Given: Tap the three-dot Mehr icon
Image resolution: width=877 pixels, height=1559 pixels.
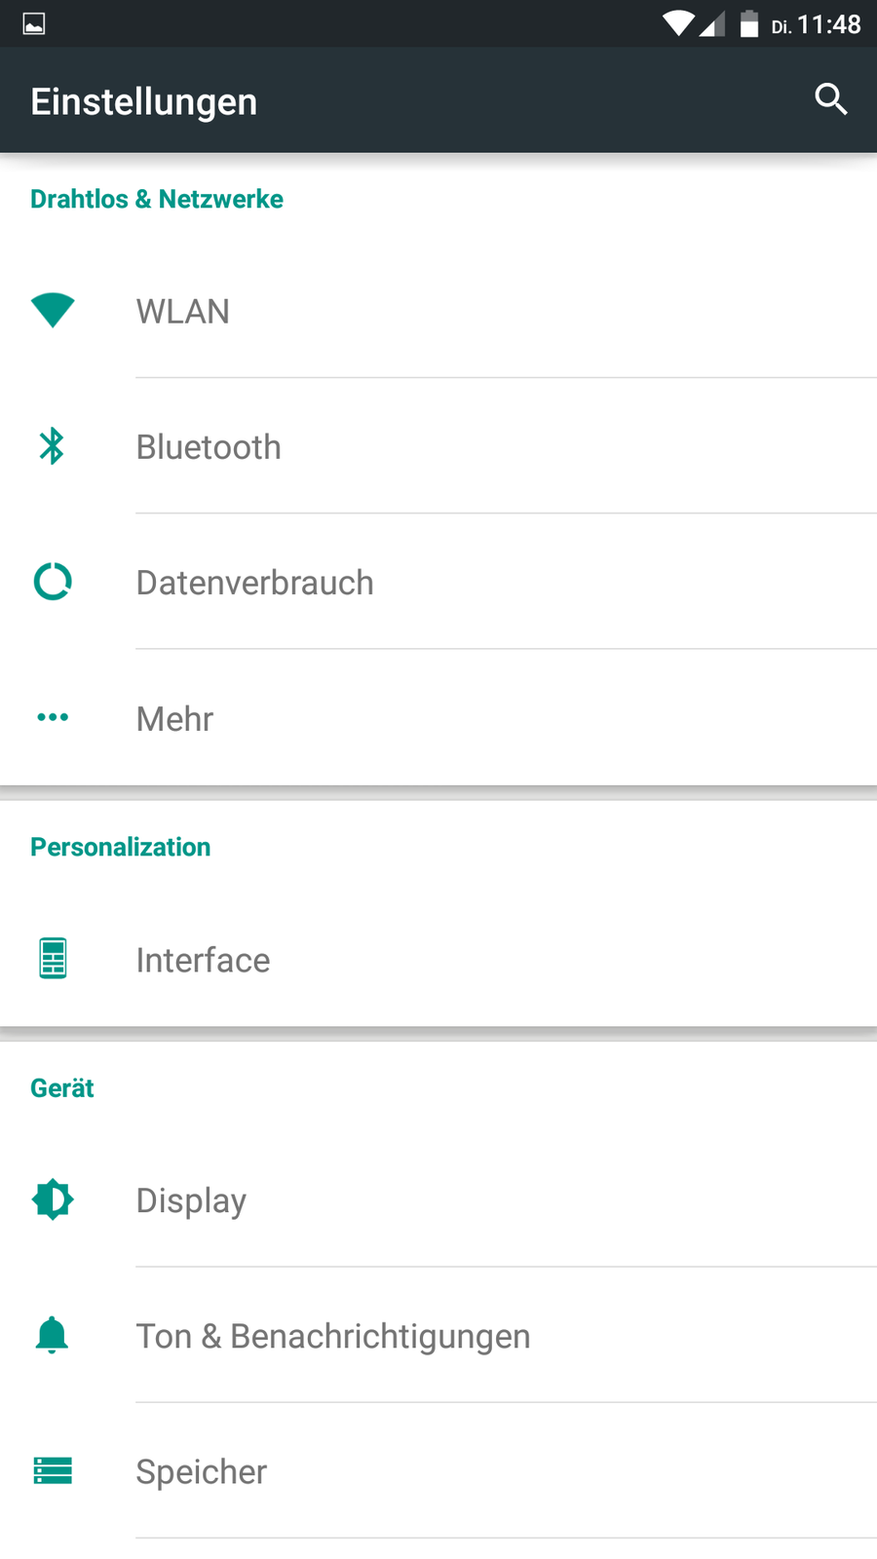Looking at the screenshot, I should (x=53, y=717).
